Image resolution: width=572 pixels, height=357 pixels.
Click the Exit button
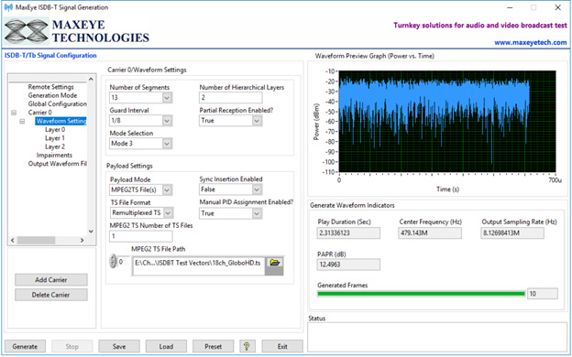click(x=282, y=346)
